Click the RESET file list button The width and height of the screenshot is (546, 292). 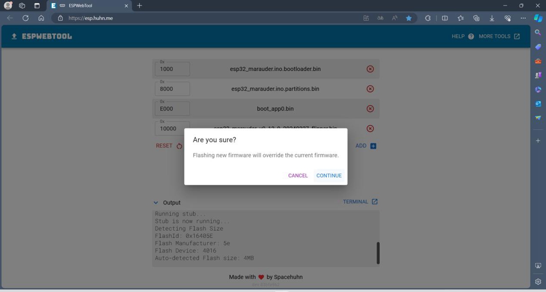(169, 146)
